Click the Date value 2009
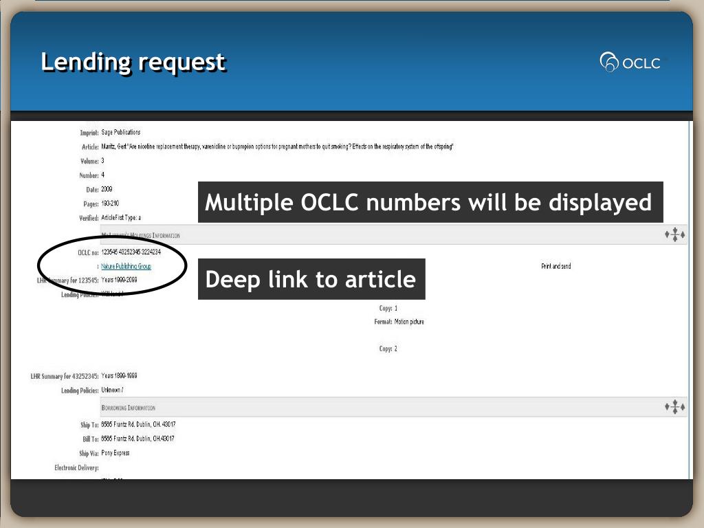The width and height of the screenshot is (704, 528). click(x=107, y=189)
